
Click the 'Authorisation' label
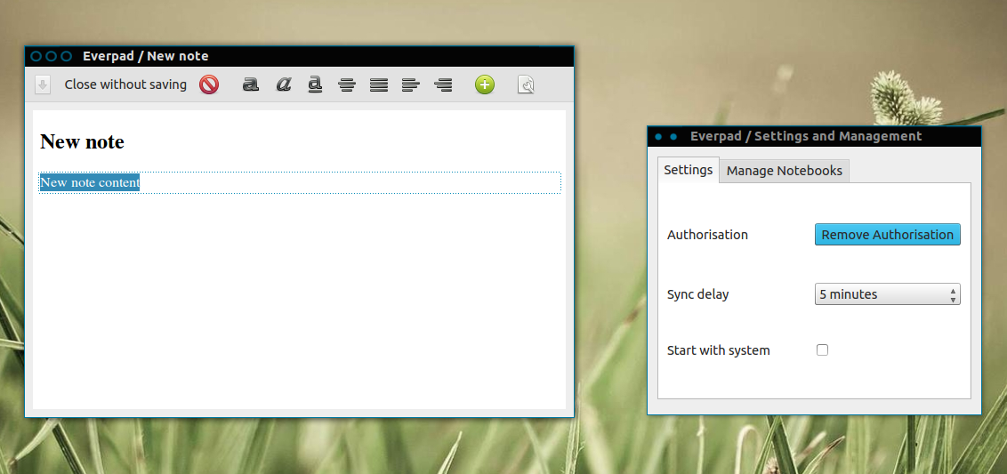[x=708, y=235]
